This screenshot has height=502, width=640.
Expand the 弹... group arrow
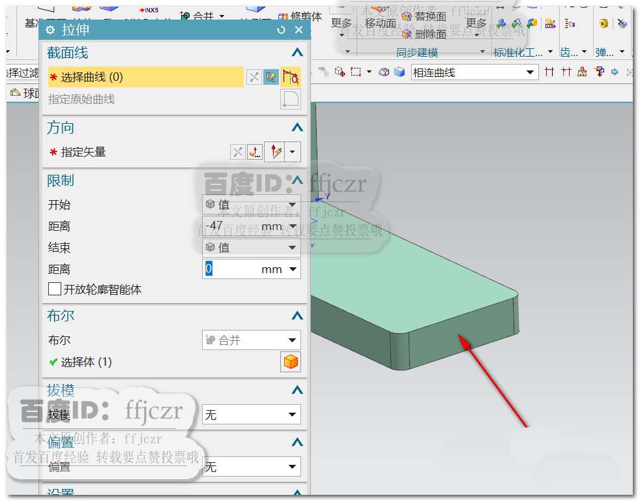tap(622, 52)
